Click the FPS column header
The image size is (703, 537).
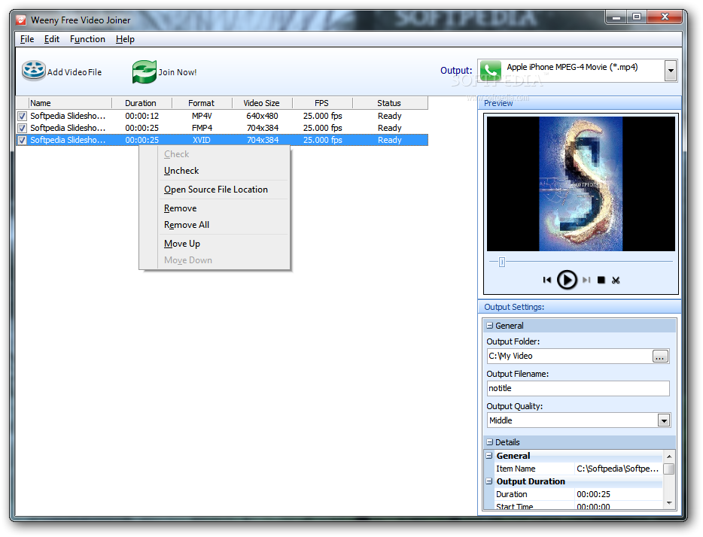click(322, 103)
